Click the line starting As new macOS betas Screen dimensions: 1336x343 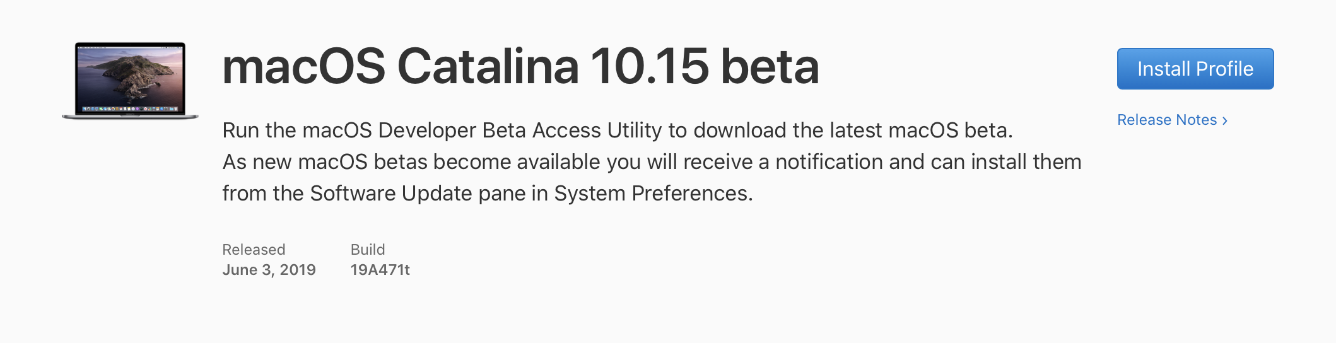tap(652, 162)
